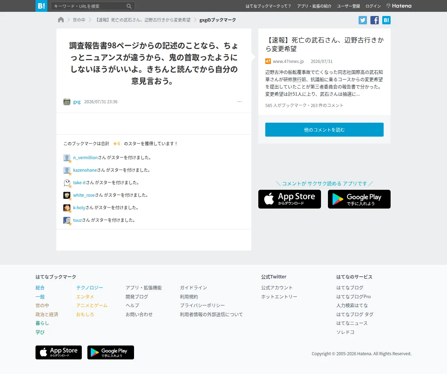Click the Hatena Bookmark B! logo
This screenshot has height=374, width=447.
[41, 6]
